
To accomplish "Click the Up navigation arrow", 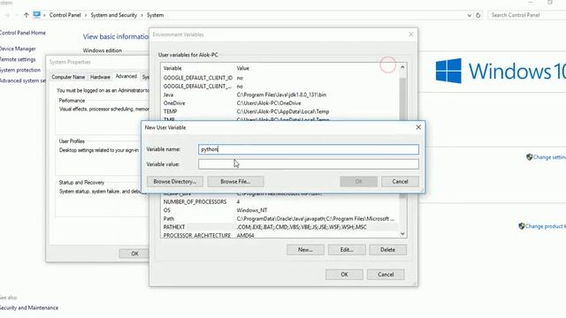I will pyautogui.click(x=26, y=15).
